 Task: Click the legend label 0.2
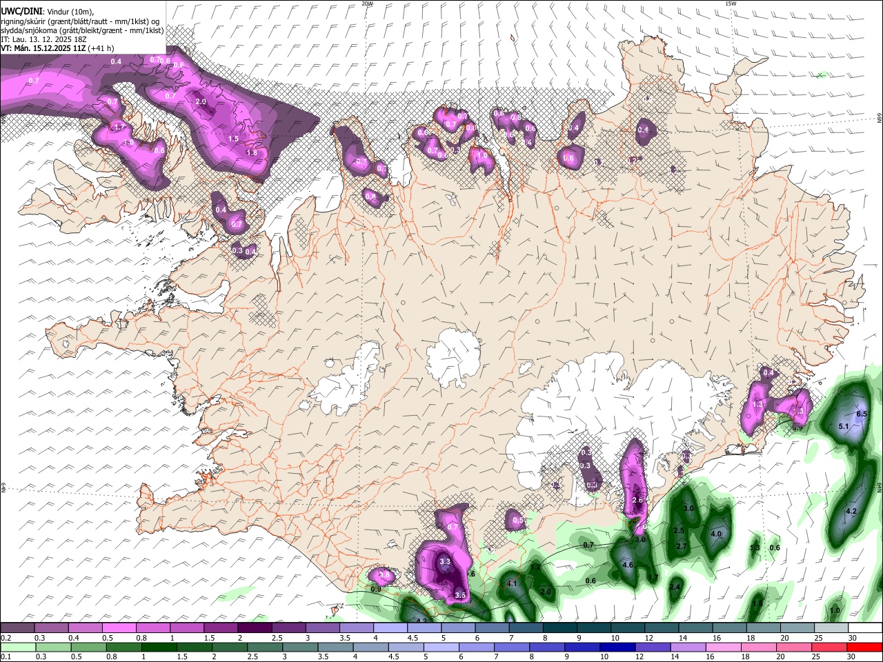coord(6,638)
